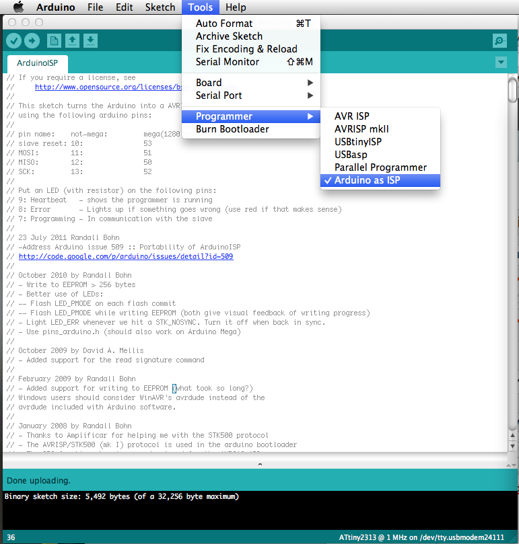Click the console divider collapse handle
Screen dimensions: 519x544
coord(260,464)
